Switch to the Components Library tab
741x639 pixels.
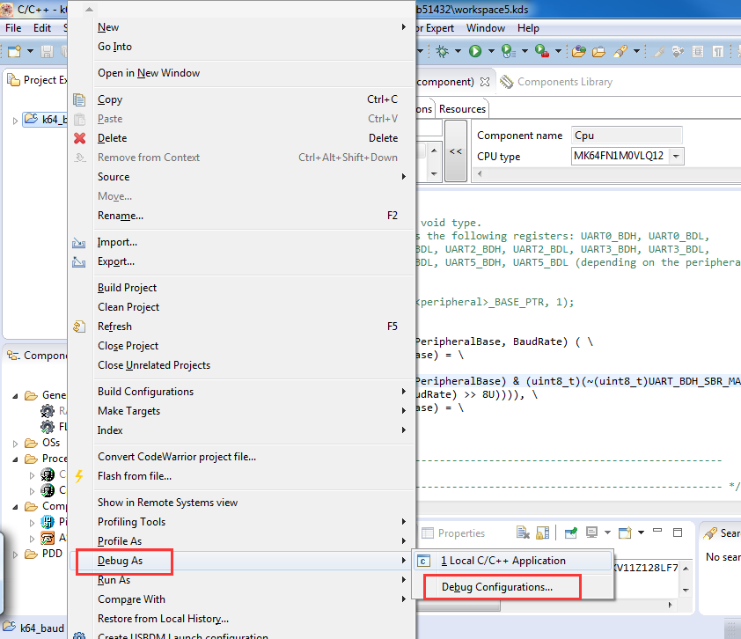(556, 82)
